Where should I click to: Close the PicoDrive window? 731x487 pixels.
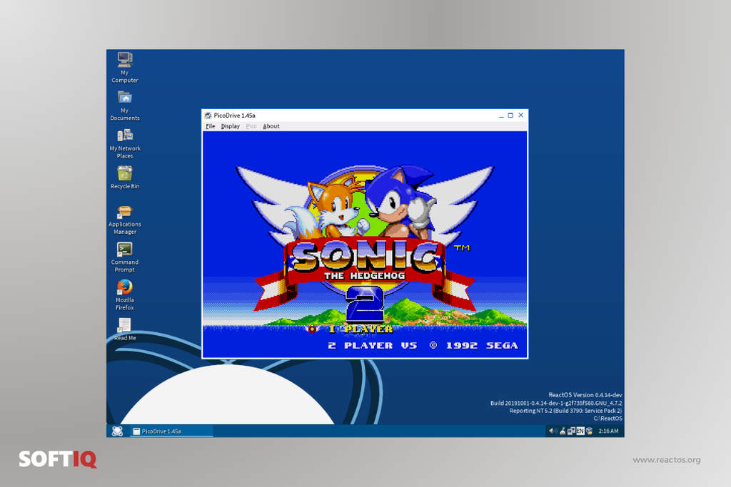click(x=520, y=115)
